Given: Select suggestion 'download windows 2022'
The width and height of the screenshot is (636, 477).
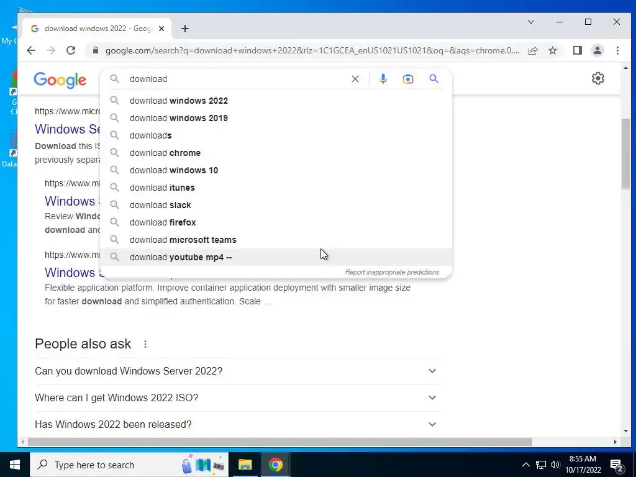Looking at the screenshot, I should coord(276,101).
